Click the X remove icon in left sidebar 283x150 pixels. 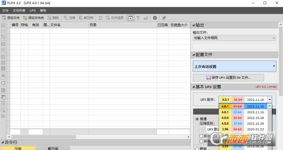click(x=3, y=76)
